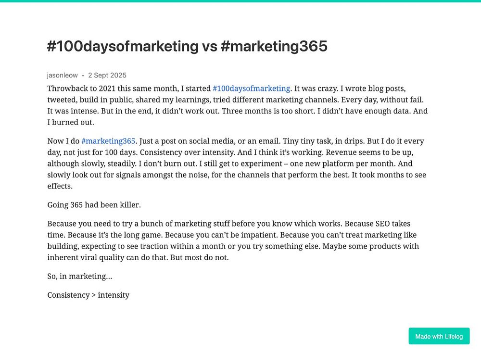Image resolution: width=481 pixels, height=354 pixels.
Task: Open author jasonleow's profile name
Action: click(x=62, y=75)
